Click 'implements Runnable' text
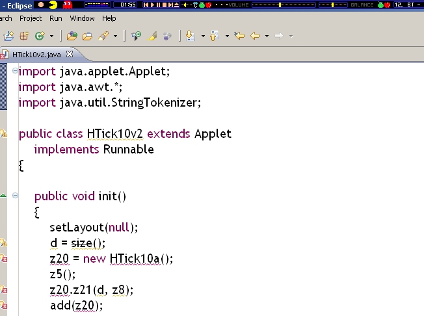 click(x=94, y=150)
